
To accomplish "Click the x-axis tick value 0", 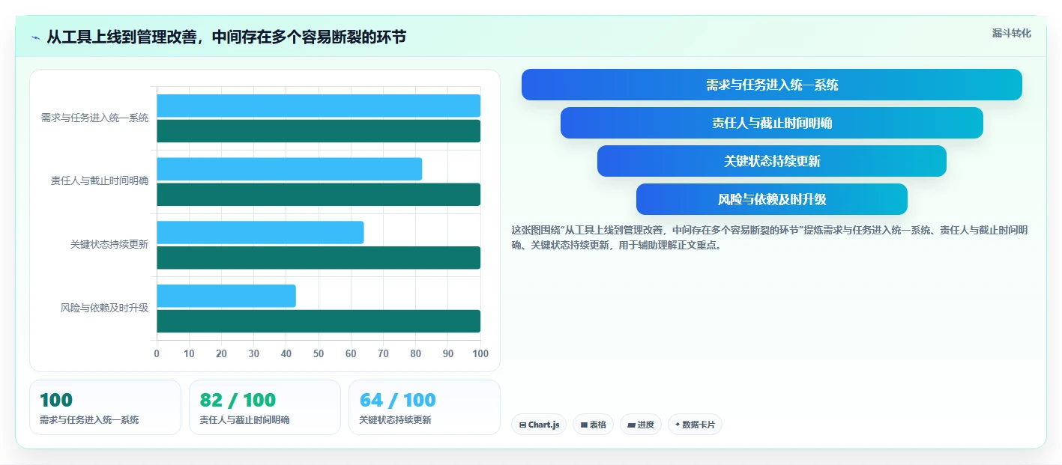I will (x=157, y=353).
